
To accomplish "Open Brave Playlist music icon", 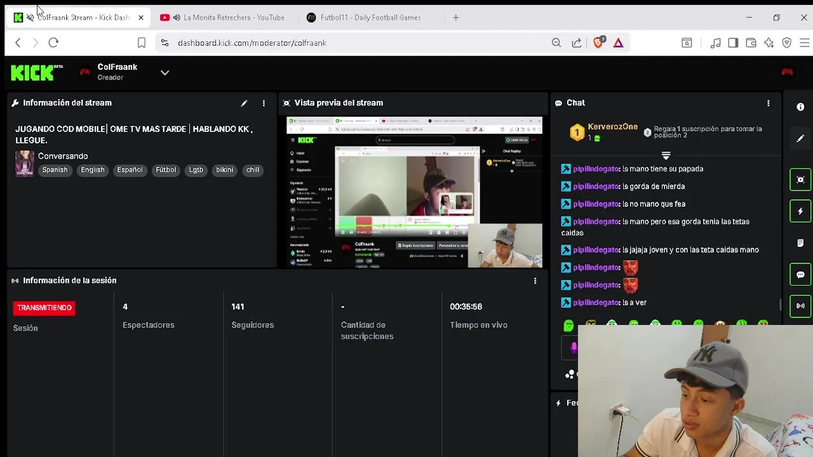I will [x=715, y=43].
